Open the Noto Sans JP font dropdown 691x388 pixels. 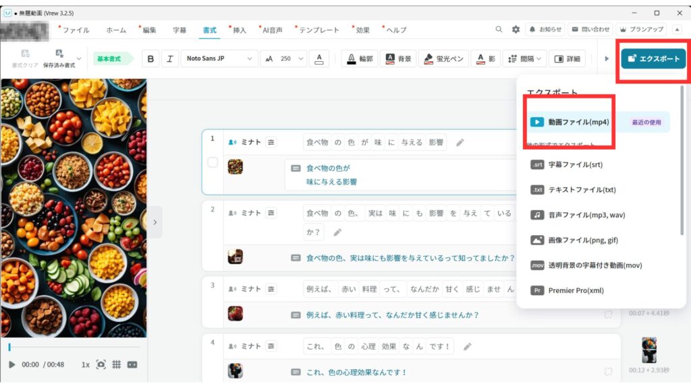tap(219, 59)
